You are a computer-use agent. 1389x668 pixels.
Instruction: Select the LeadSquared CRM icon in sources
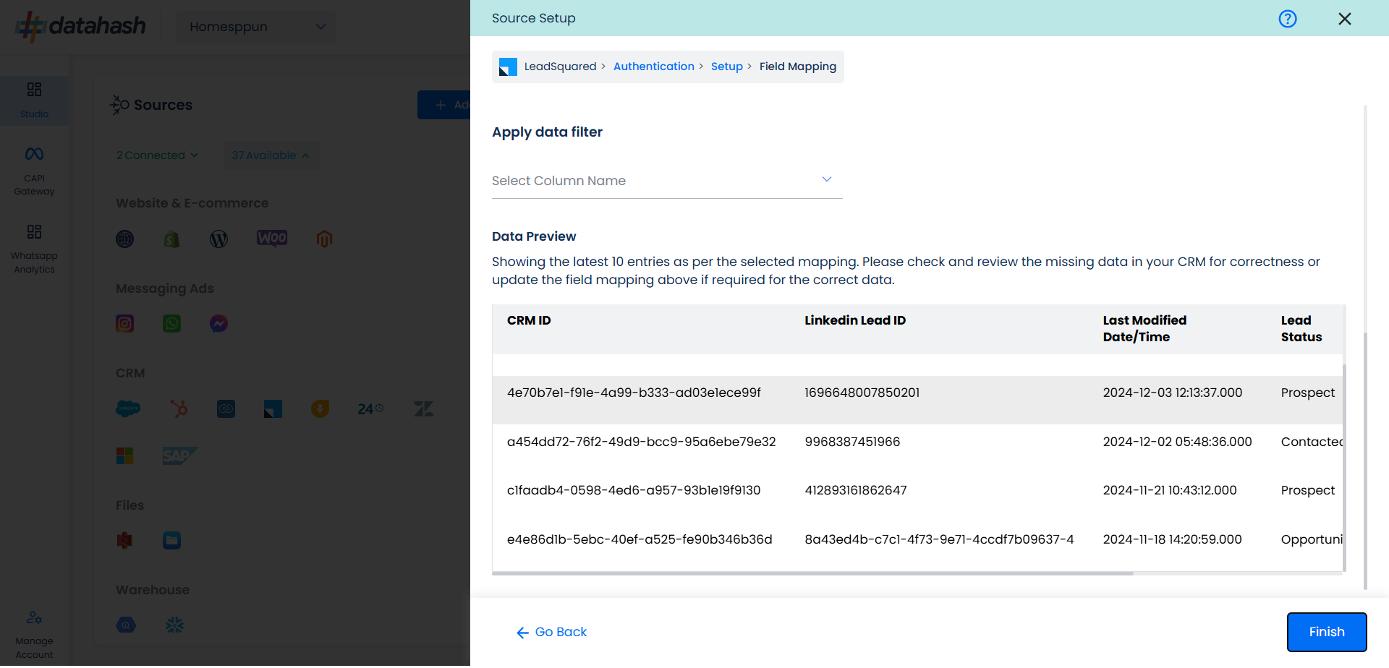[x=273, y=410]
